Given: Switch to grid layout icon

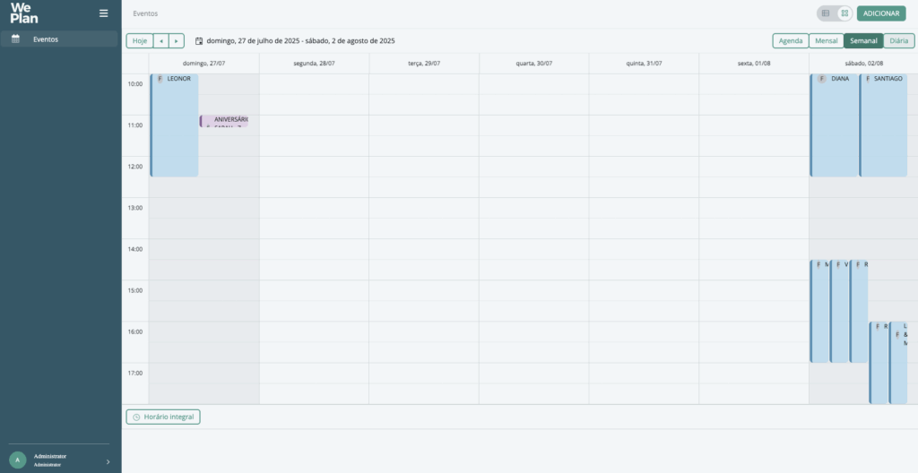Looking at the screenshot, I should pos(844,13).
